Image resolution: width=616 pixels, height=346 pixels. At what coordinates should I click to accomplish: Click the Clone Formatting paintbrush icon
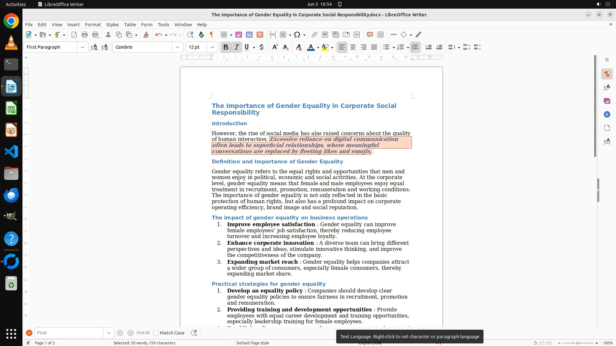[x=146, y=35]
